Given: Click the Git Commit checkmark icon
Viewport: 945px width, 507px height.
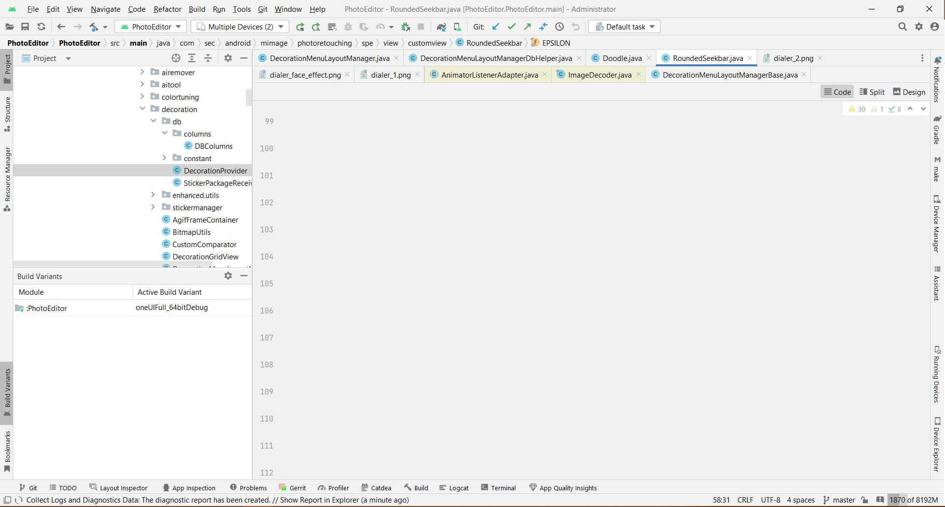Looking at the screenshot, I should click(511, 27).
